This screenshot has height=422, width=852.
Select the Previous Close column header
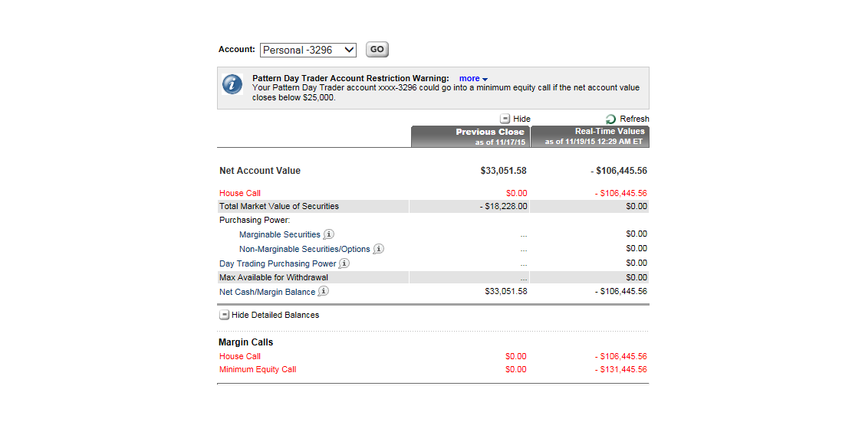[x=470, y=136]
